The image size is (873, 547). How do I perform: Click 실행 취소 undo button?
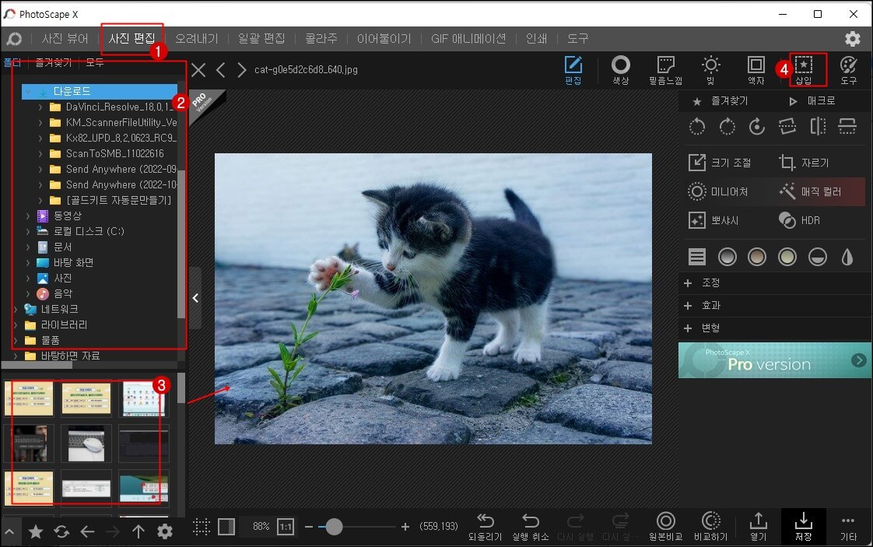pyautogui.click(x=530, y=527)
